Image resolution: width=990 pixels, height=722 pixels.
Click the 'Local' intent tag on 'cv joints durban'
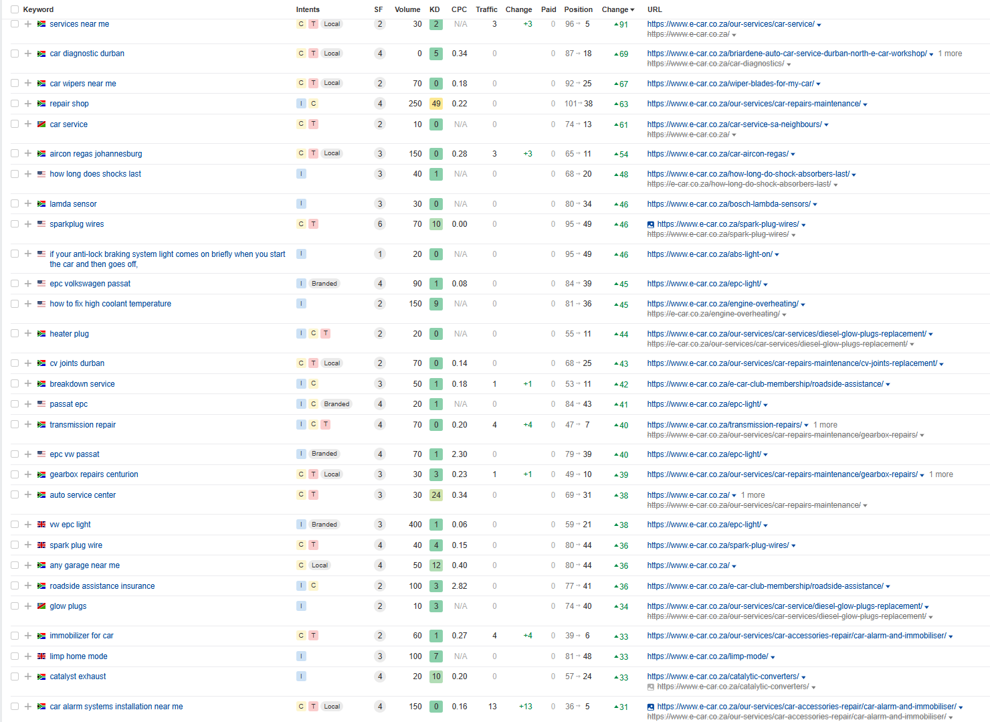click(x=332, y=363)
